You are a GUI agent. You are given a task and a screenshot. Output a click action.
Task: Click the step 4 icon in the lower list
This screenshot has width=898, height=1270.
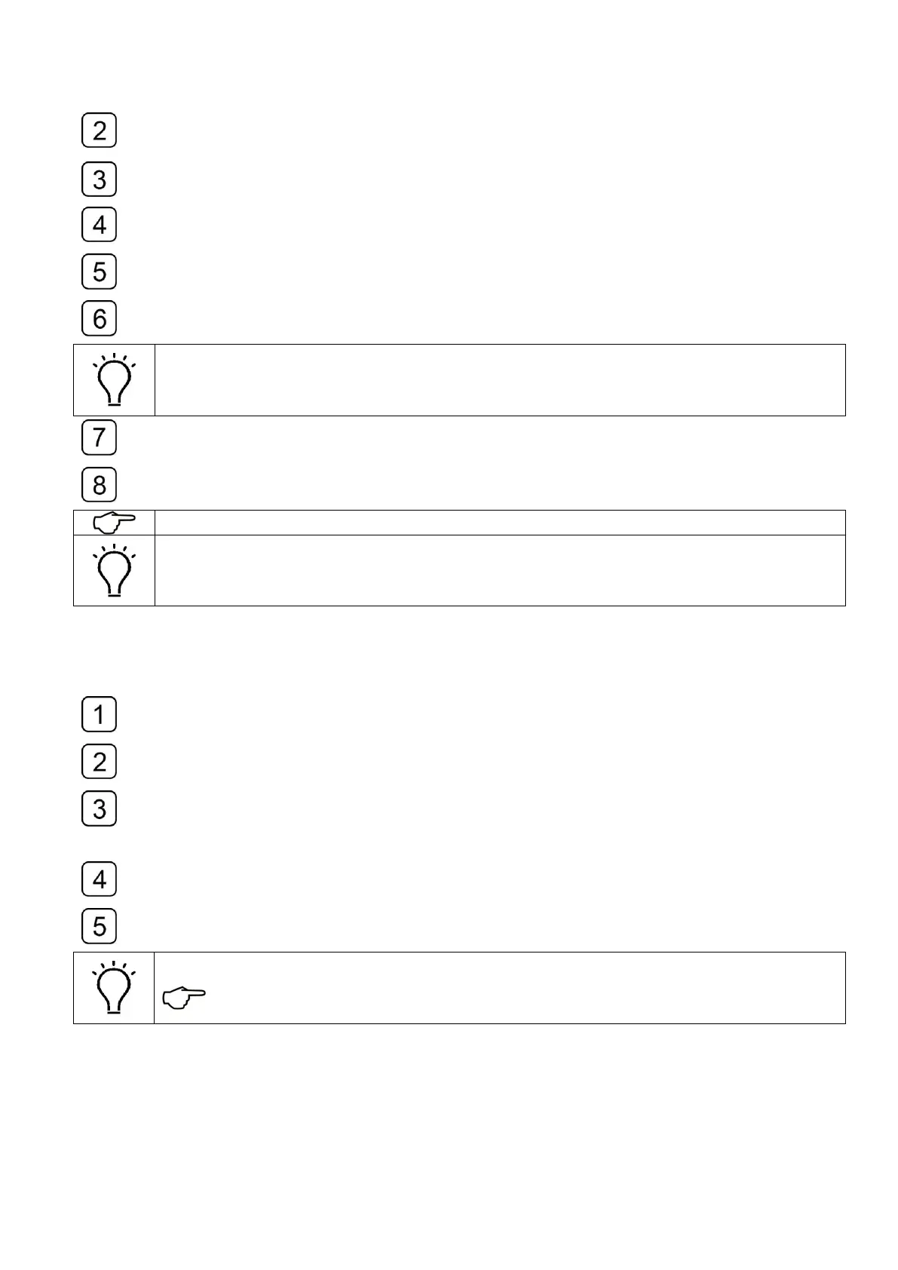(99, 879)
